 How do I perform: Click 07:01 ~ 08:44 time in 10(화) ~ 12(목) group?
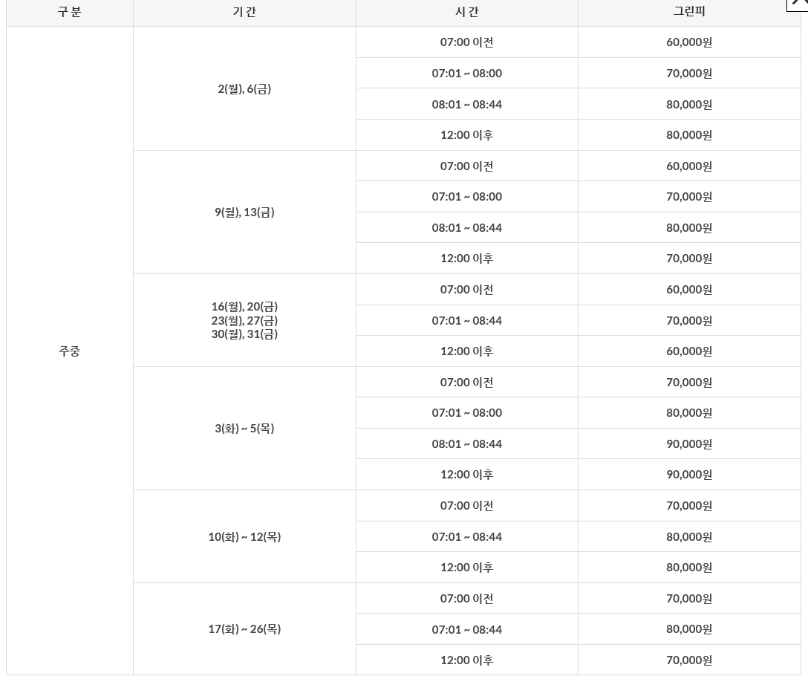tap(466, 536)
